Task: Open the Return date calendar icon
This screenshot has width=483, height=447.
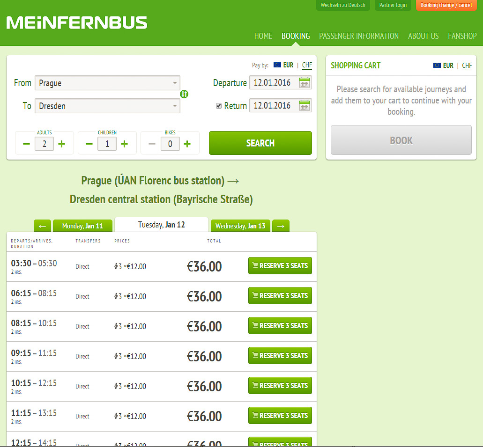Action: pos(305,106)
